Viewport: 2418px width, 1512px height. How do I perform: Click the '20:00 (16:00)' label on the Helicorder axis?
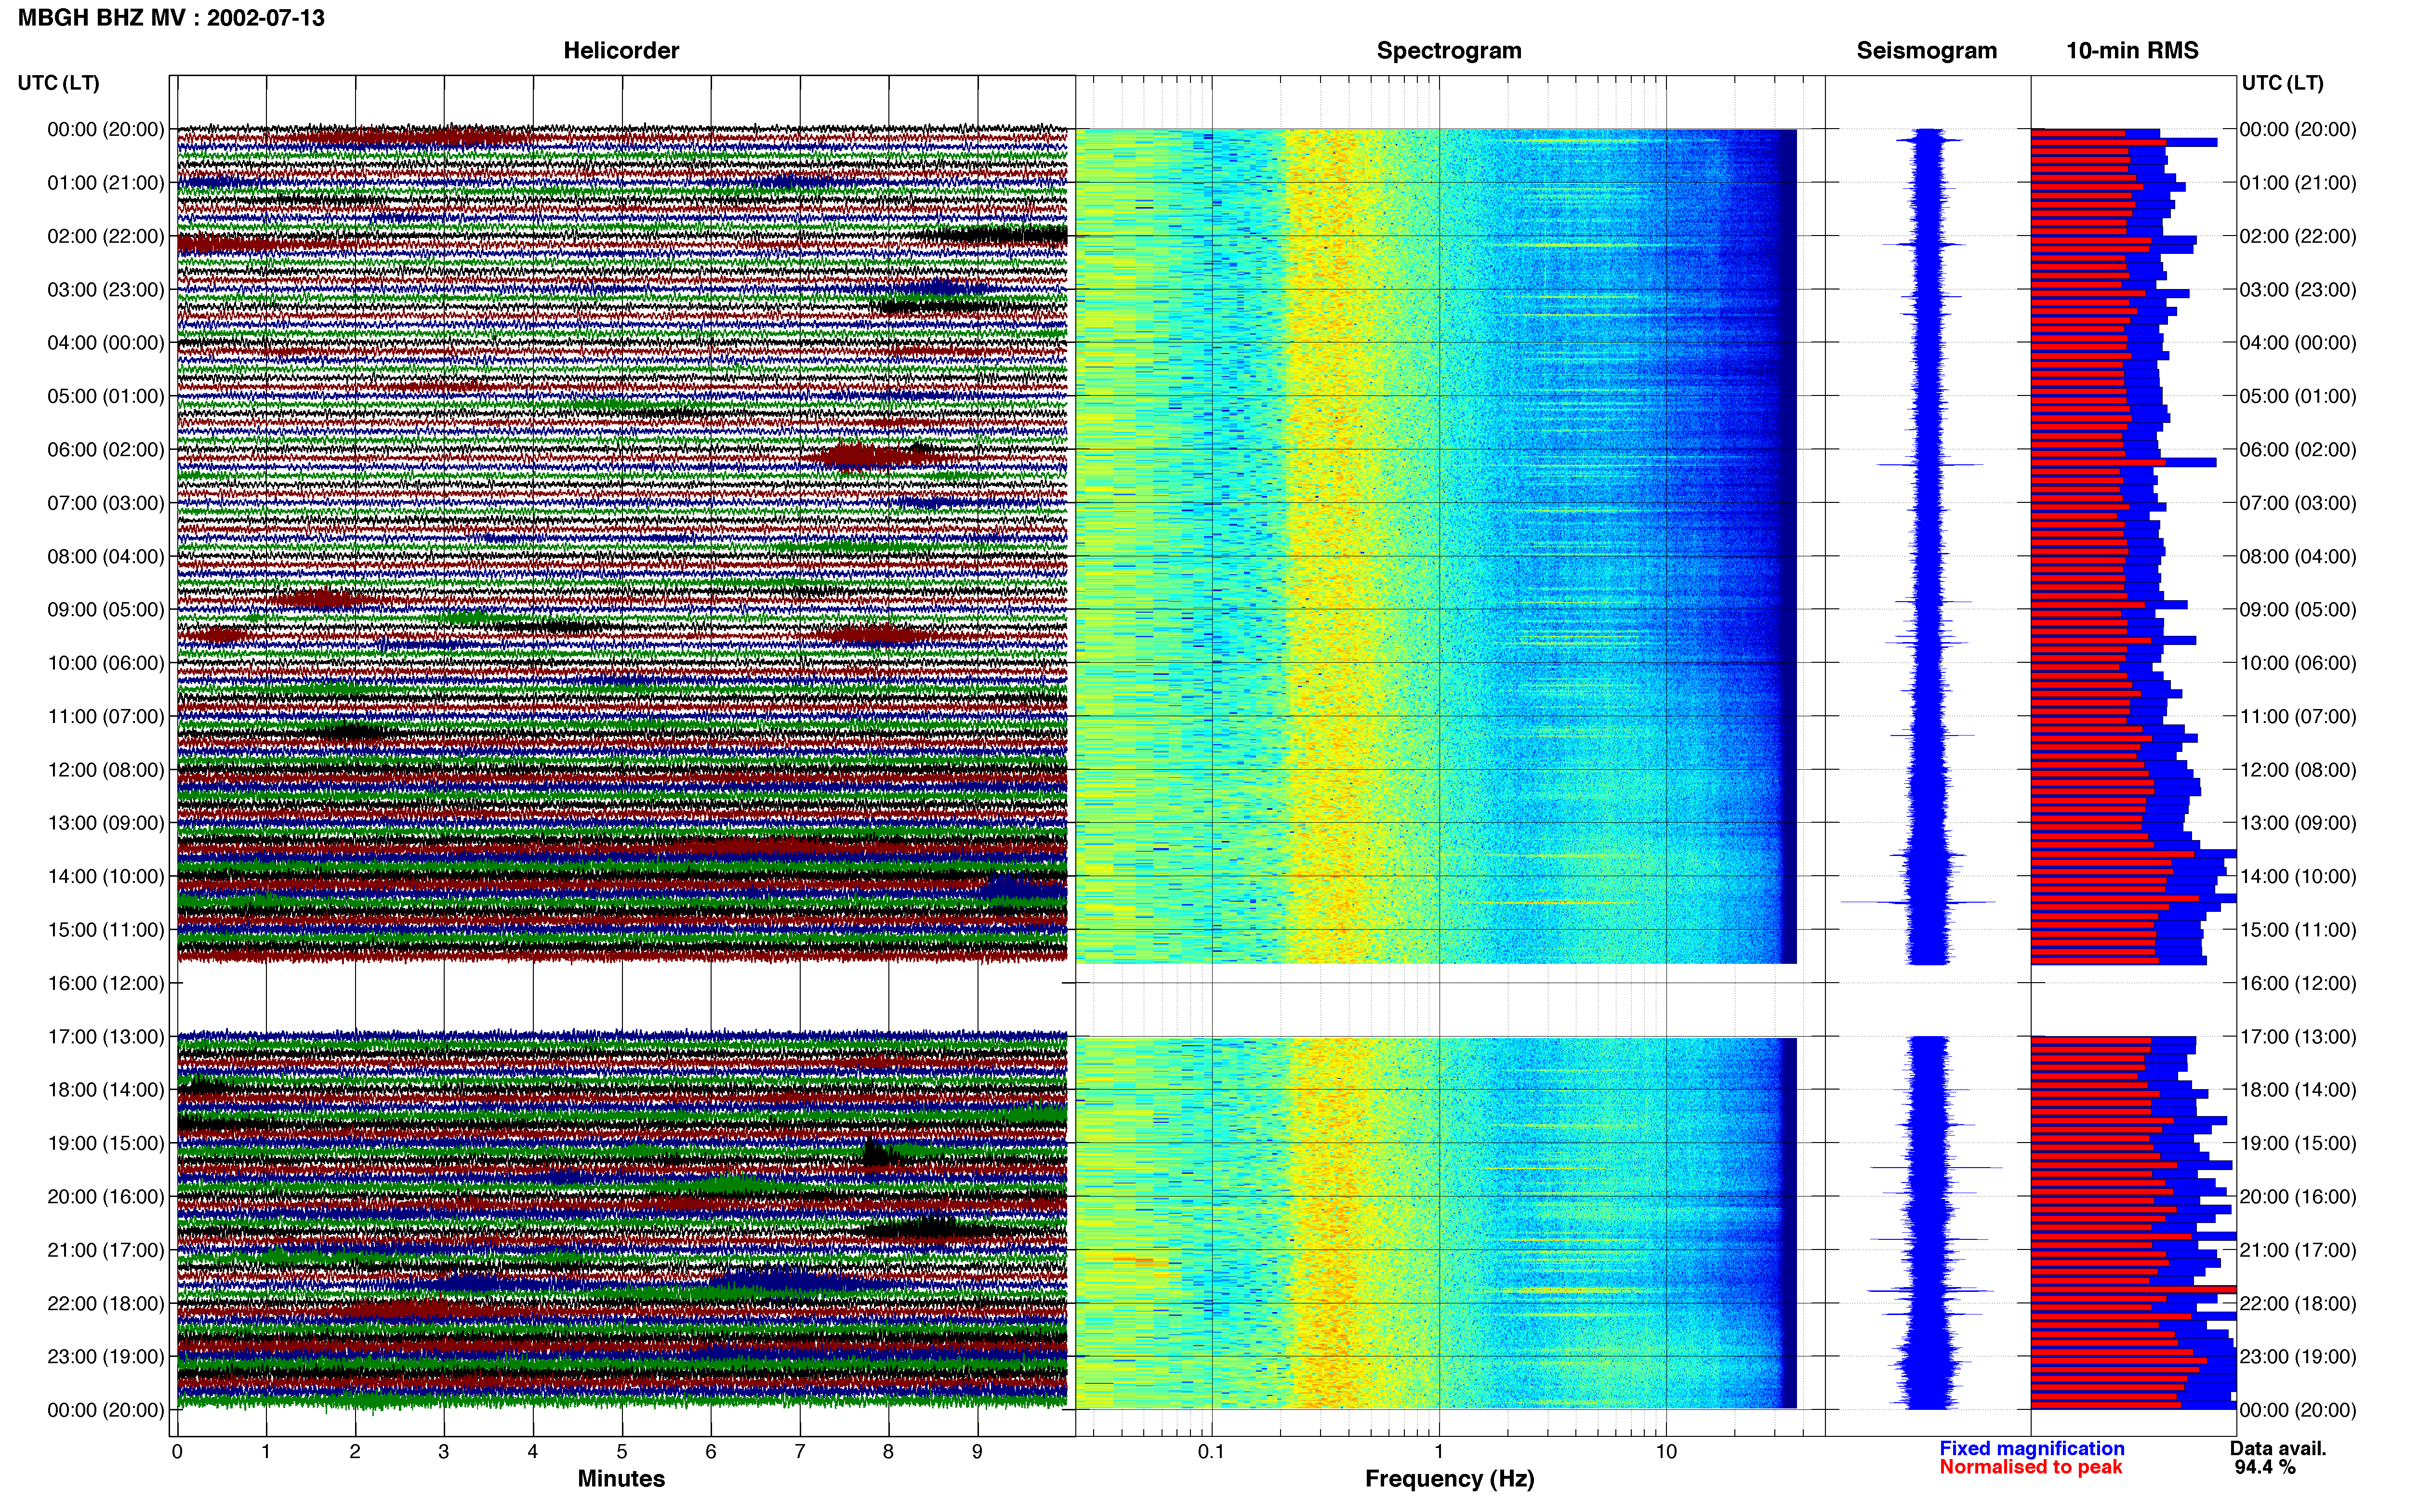(x=106, y=1197)
